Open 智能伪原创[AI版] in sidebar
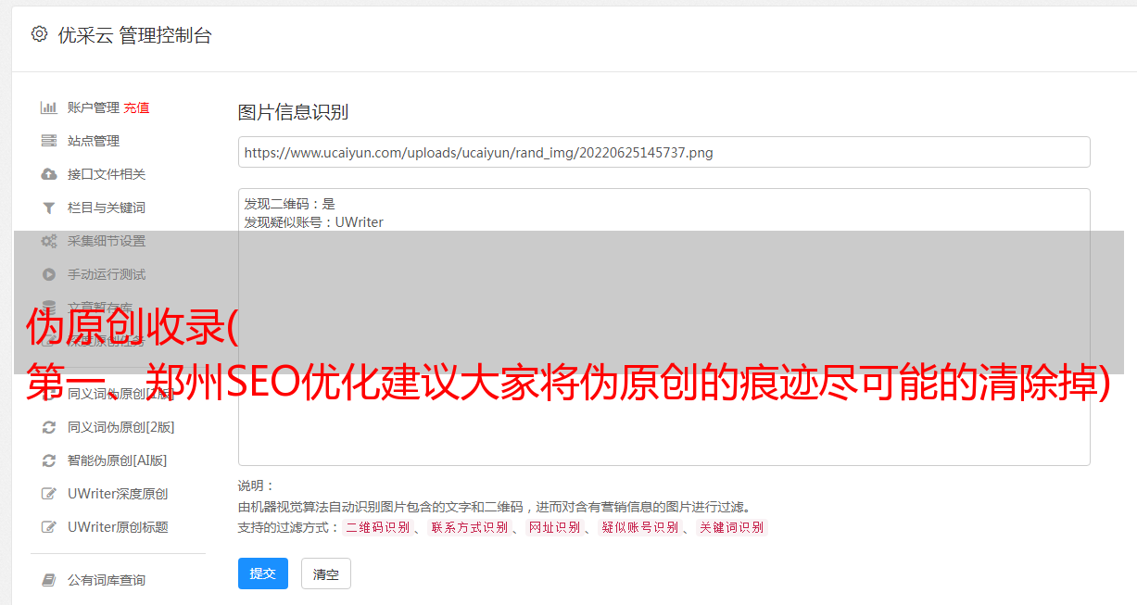This screenshot has width=1137, height=605. [x=117, y=460]
